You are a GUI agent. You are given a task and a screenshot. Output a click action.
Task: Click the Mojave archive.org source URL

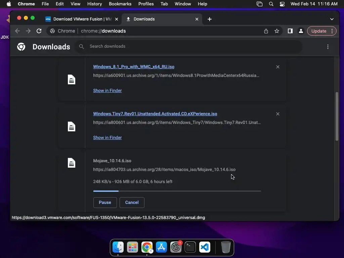click(x=164, y=169)
